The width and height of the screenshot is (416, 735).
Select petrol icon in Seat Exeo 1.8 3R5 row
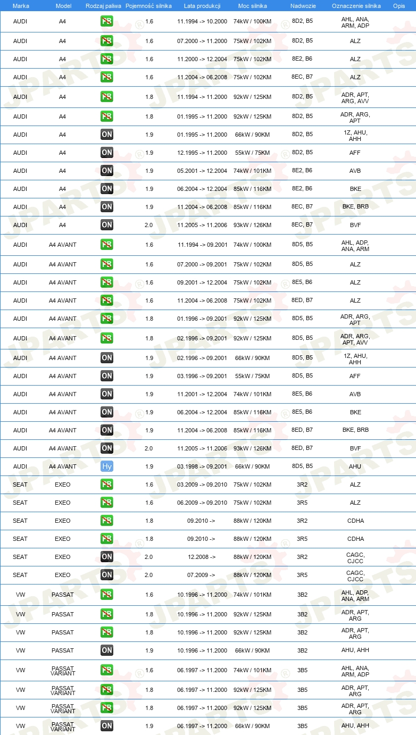107,539
